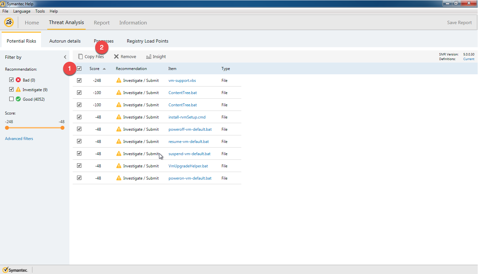
Task: Uncheck the install-rvmSetup.cmd row checkbox
Action: coord(79,117)
